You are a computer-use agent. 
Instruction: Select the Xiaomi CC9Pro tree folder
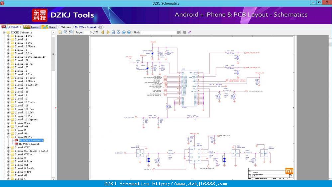(24, 155)
